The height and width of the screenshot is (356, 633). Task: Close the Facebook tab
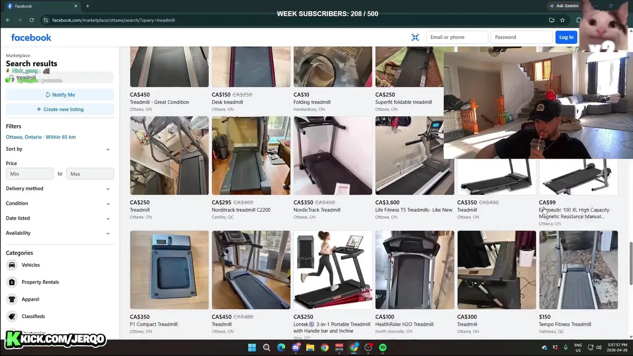76,6
